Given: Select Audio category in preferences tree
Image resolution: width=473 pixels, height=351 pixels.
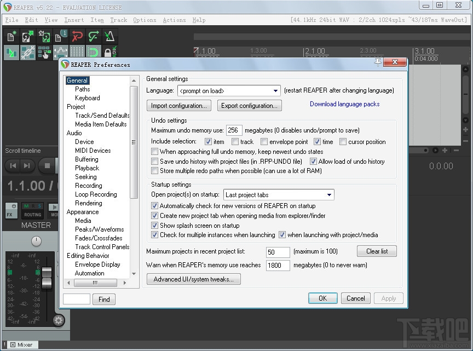Looking at the screenshot, I should click(74, 133).
